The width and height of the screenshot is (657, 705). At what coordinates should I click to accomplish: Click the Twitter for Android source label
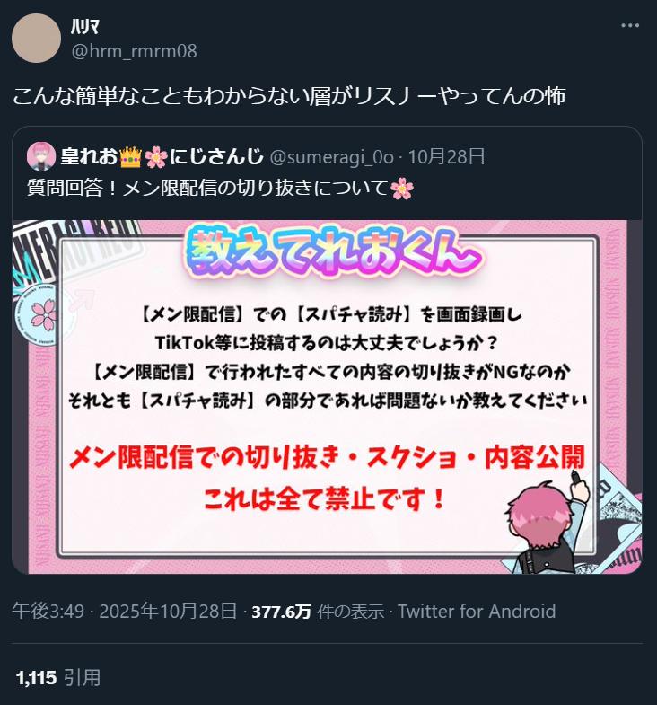tap(477, 612)
